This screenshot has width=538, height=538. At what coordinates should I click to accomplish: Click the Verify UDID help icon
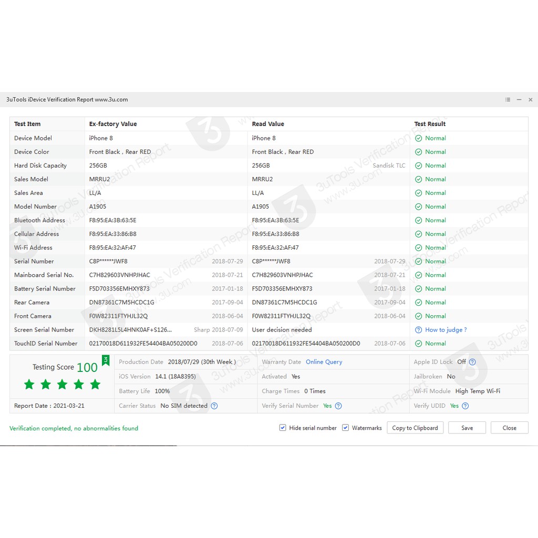coord(465,406)
